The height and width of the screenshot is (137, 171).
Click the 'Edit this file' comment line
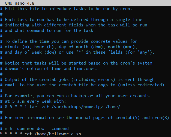pyautogui.click(x=68, y=9)
